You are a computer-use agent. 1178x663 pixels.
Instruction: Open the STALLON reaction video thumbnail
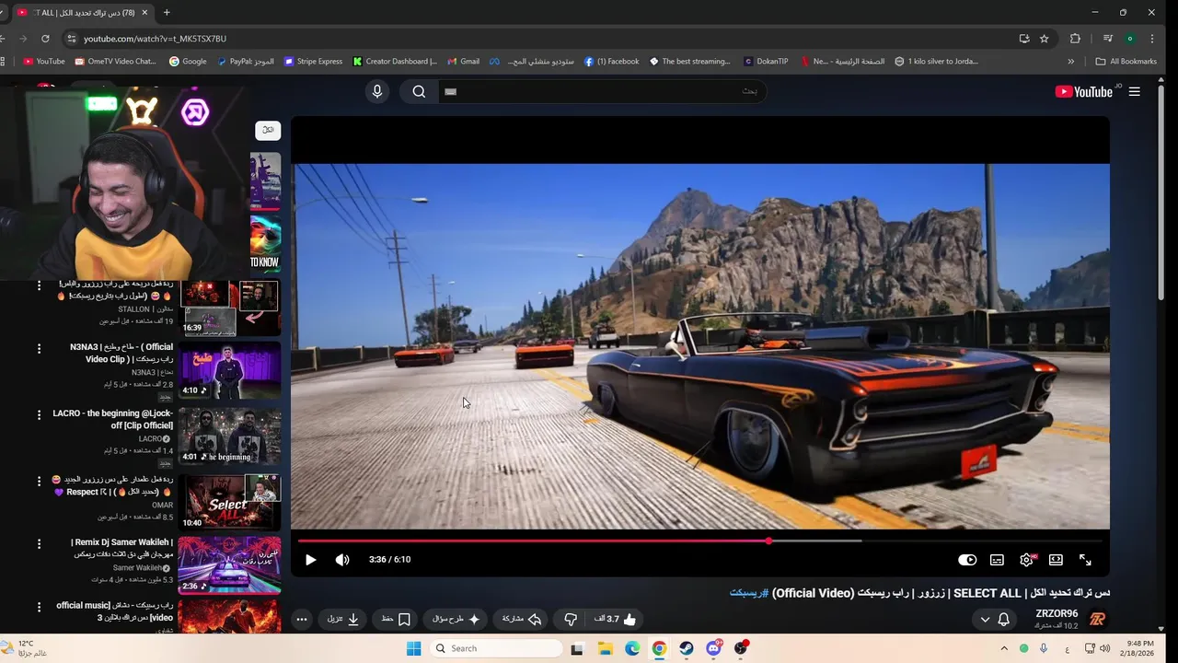(230, 308)
